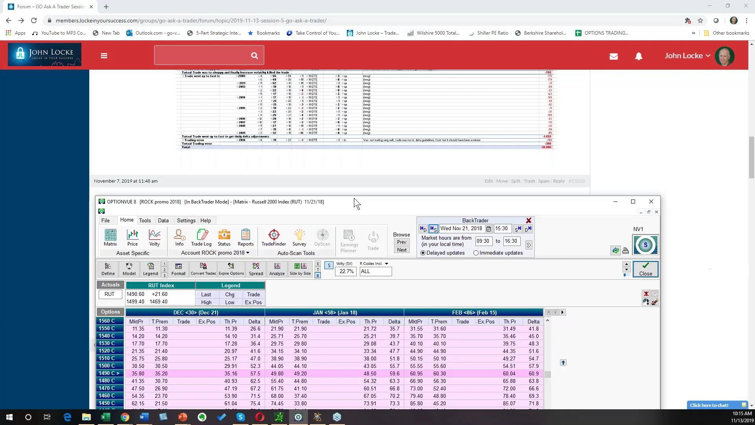Step forward one session interval in BackTrader

click(x=518, y=229)
